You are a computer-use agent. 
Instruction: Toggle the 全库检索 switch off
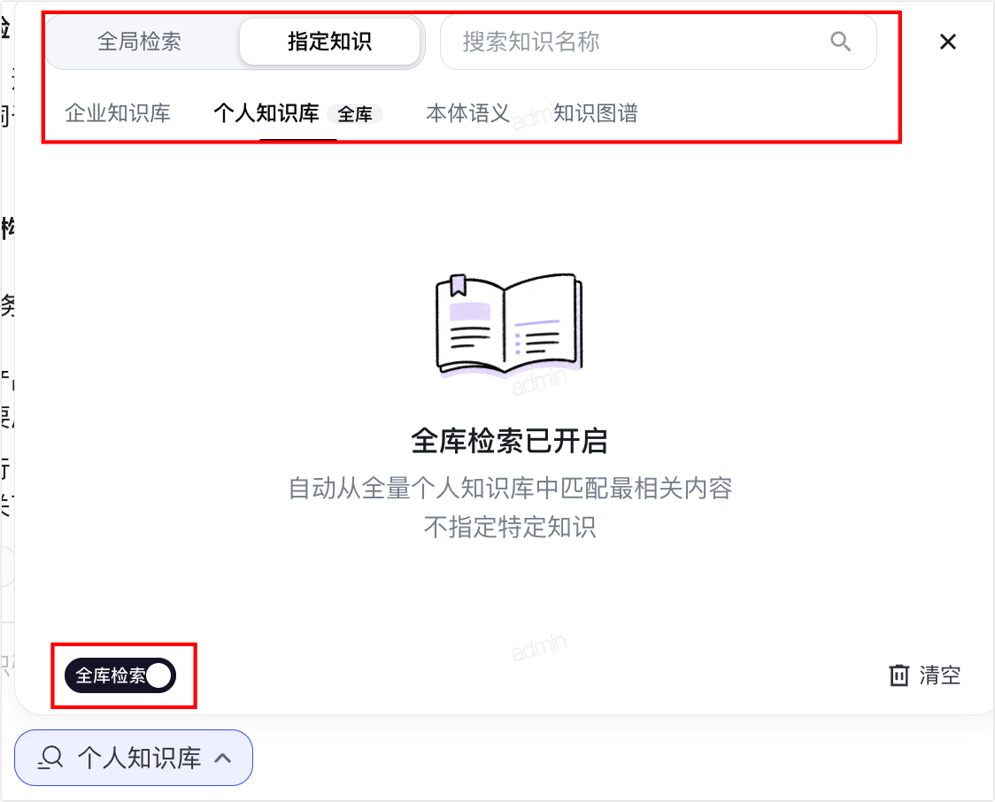(x=120, y=675)
